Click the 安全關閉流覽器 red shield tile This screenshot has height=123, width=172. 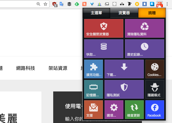click(x=103, y=28)
